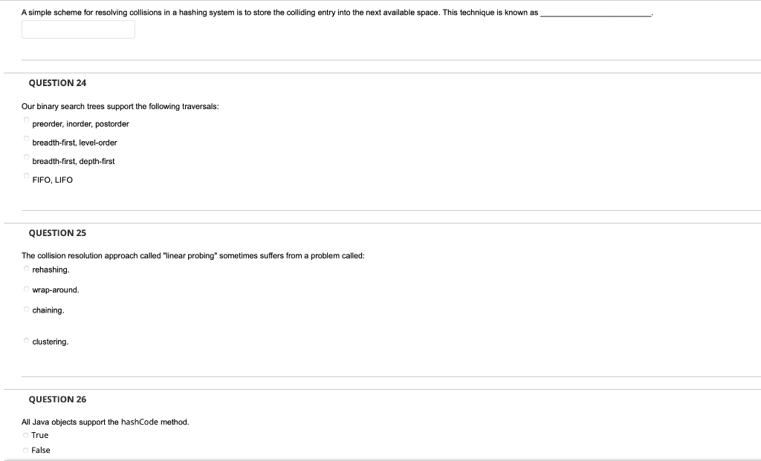The width and height of the screenshot is (761, 461).
Task: Select "preorder, inorder, postorder" in Question 24
Action: pos(26,120)
